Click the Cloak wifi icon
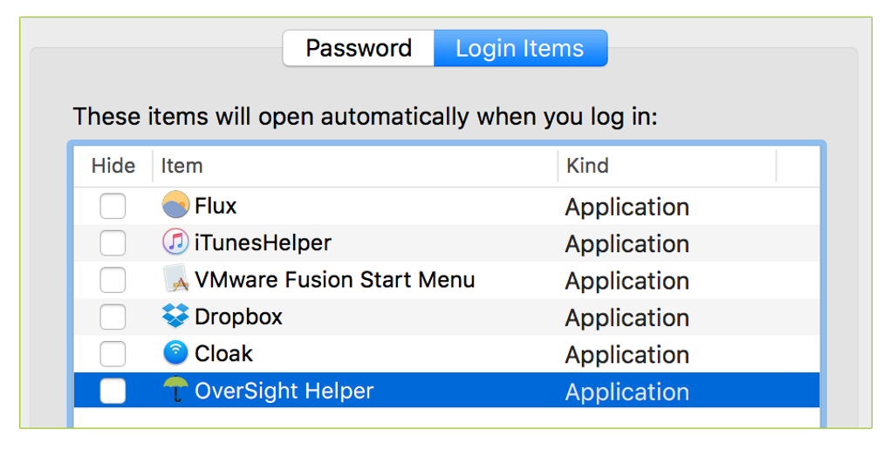Screen dimensions: 890x450 coord(175,353)
